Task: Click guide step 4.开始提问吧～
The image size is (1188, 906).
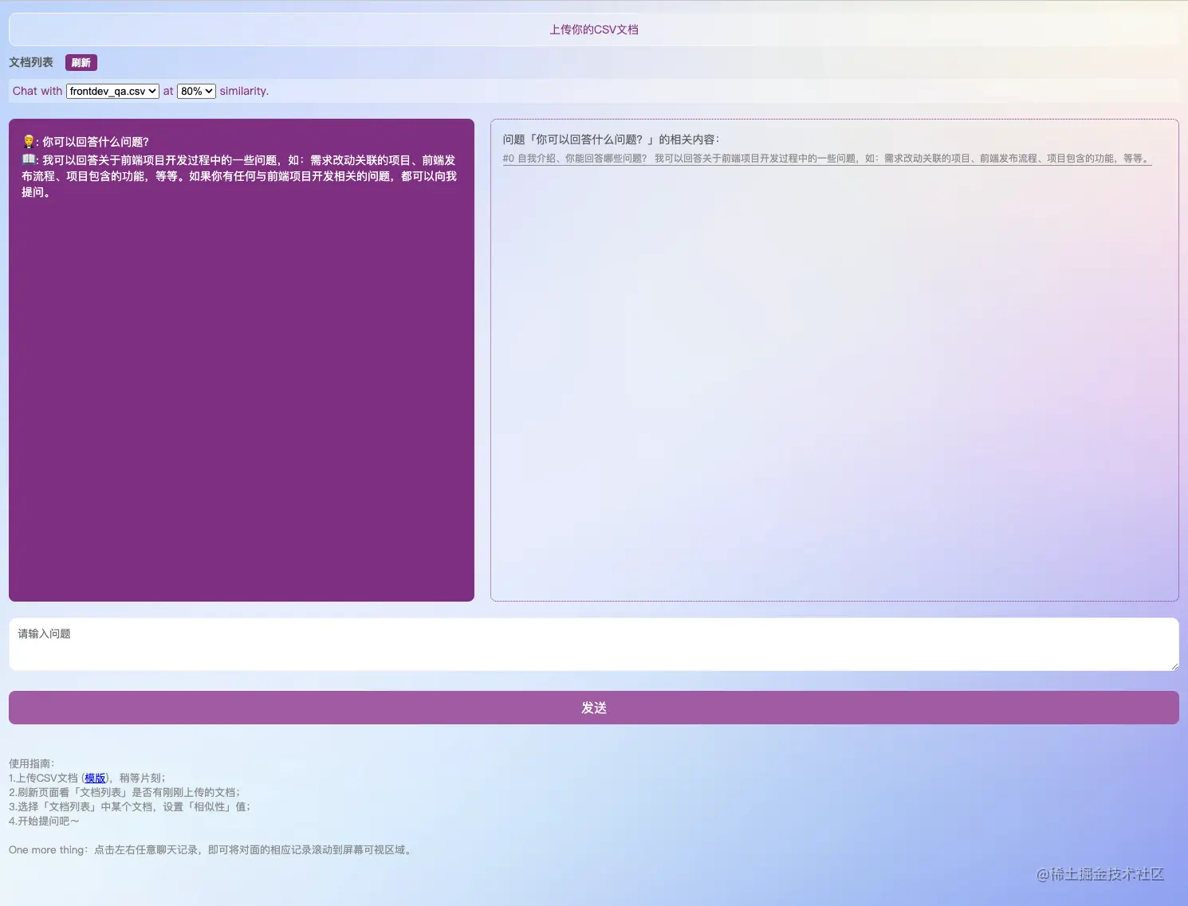Action: coord(44,821)
